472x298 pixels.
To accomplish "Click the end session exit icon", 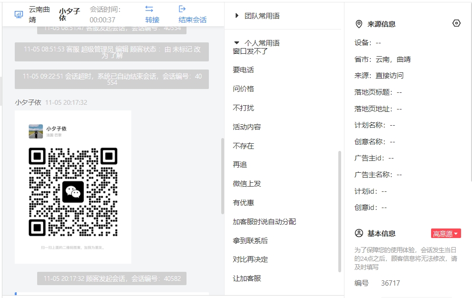I will point(182,9).
